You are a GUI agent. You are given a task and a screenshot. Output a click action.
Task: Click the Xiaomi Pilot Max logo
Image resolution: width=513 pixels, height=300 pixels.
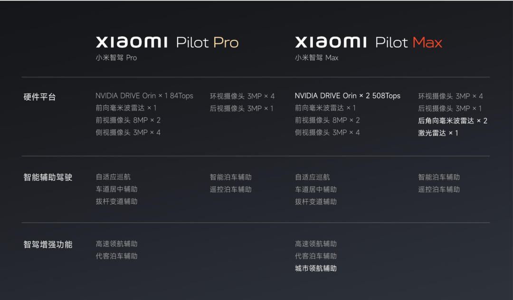coord(369,42)
